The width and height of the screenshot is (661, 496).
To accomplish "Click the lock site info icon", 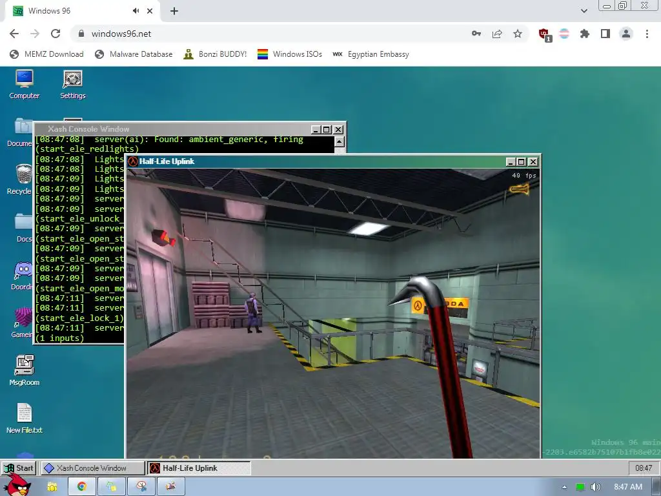I will [x=81, y=34].
